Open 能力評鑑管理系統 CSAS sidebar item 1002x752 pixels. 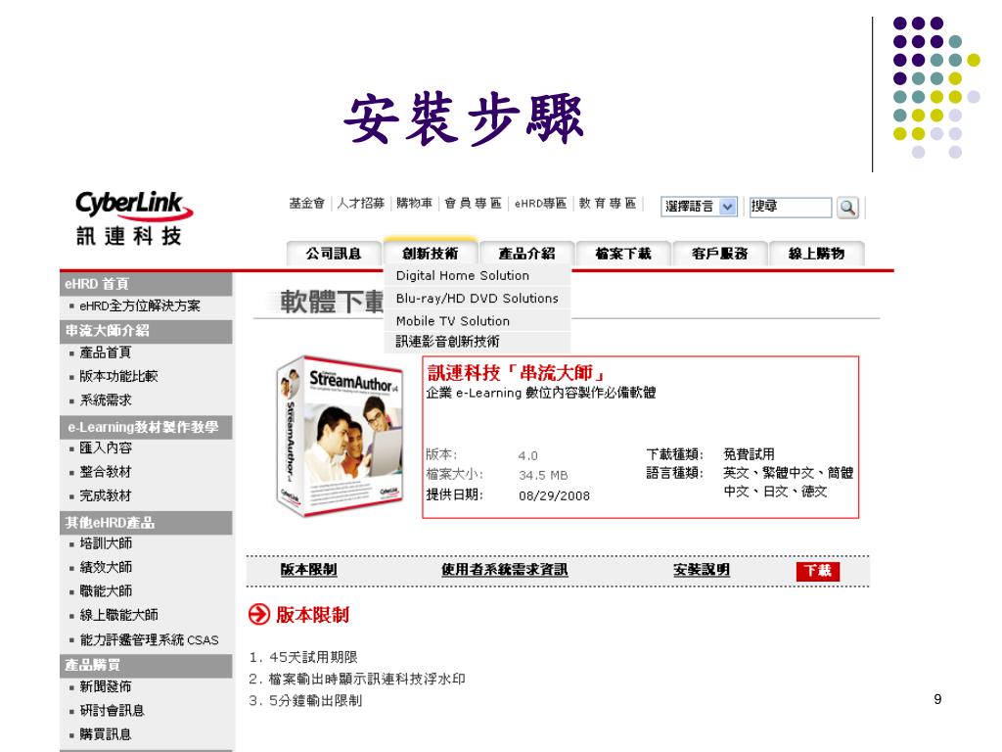coord(149,639)
